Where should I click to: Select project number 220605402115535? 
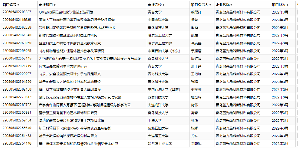click(17, 20)
